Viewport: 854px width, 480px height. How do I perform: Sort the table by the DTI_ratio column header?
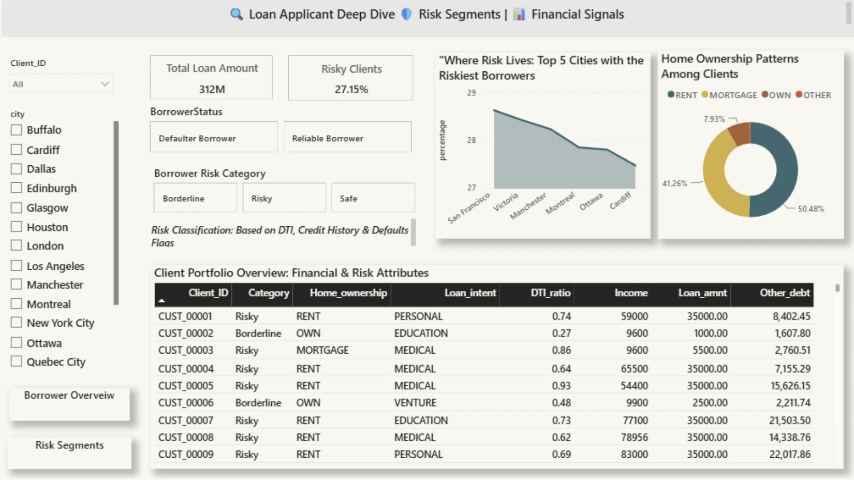tap(550, 293)
